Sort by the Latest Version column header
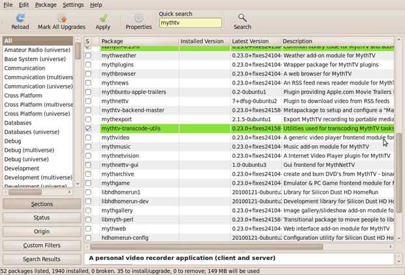 255,41
